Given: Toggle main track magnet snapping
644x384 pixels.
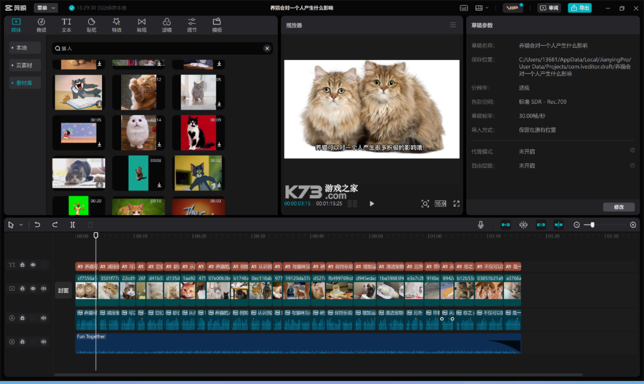Looking at the screenshot, I should pyautogui.click(x=506, y=225).
